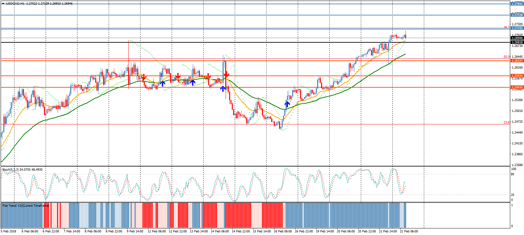
Task: Click the black 1.26946 current price tag
Action: [x=517, y=38]
